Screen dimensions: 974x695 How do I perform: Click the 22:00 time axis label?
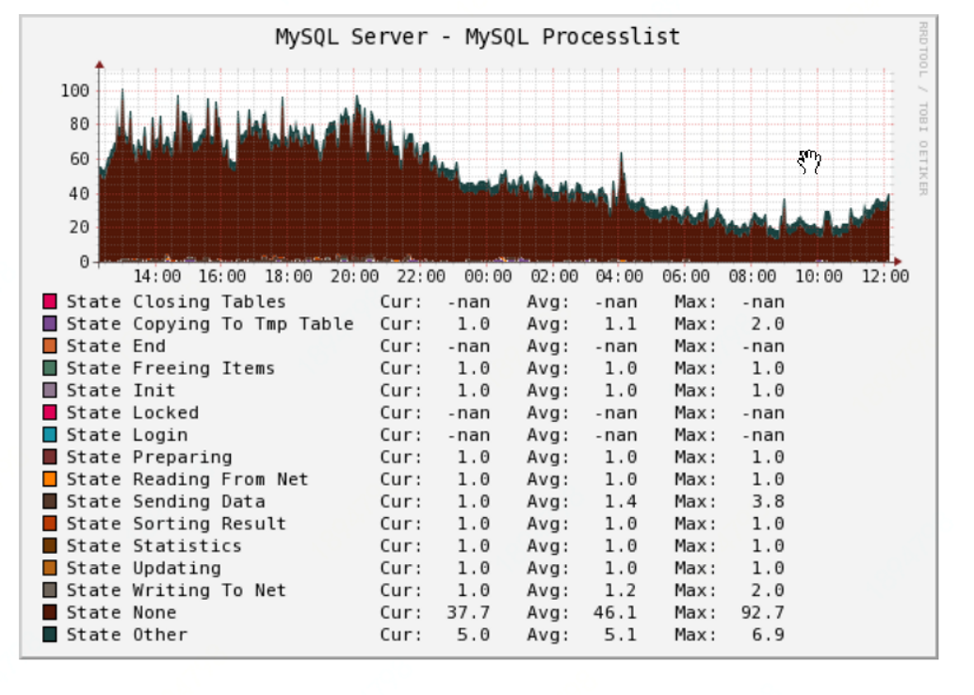point(421,276)
